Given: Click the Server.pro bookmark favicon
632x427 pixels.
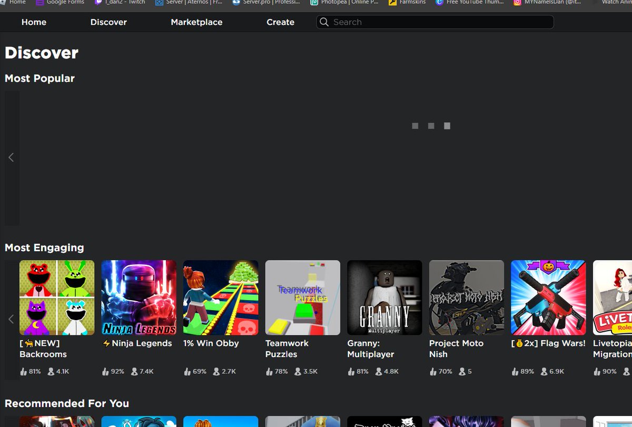Looking at the screenshot, I should [236, 2].
